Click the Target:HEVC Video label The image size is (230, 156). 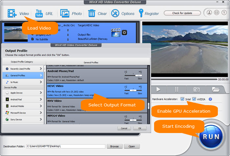(x=88, y=25)
